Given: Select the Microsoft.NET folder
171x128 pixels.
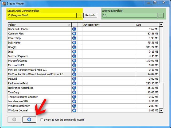Looking at the screenshot, I should pyautogui.click(x=40, y=65).
